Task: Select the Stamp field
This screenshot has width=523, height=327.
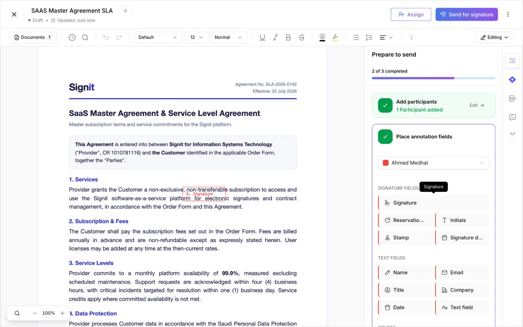Action: (x=405, y=238)
